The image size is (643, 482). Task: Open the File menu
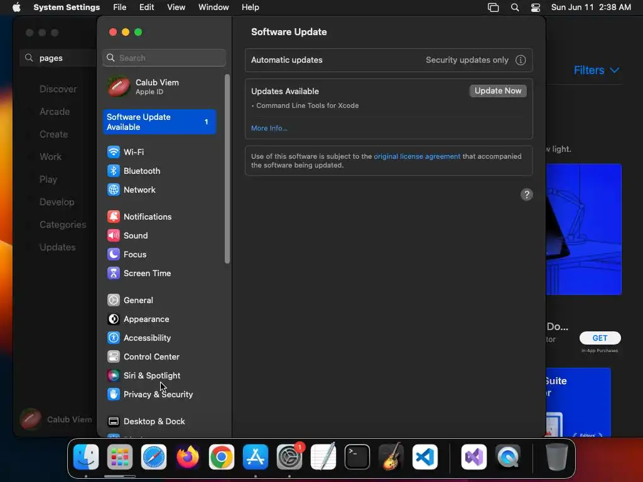coord(120,8)
